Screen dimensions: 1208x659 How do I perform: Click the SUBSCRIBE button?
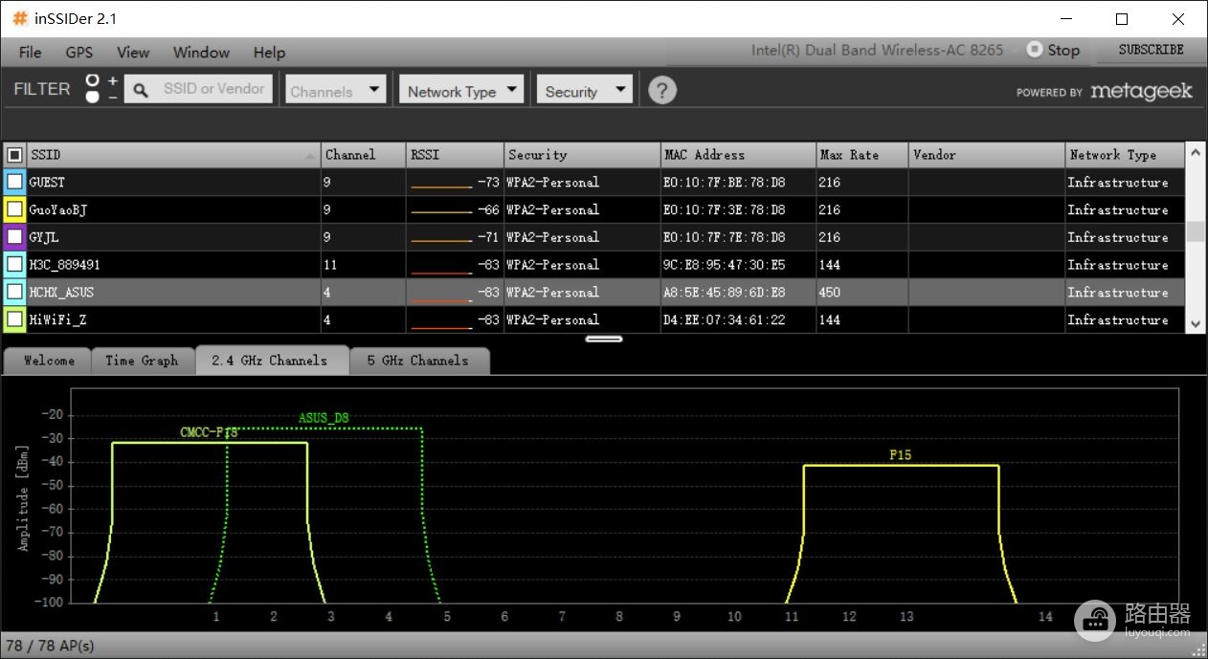[1151, 50]
